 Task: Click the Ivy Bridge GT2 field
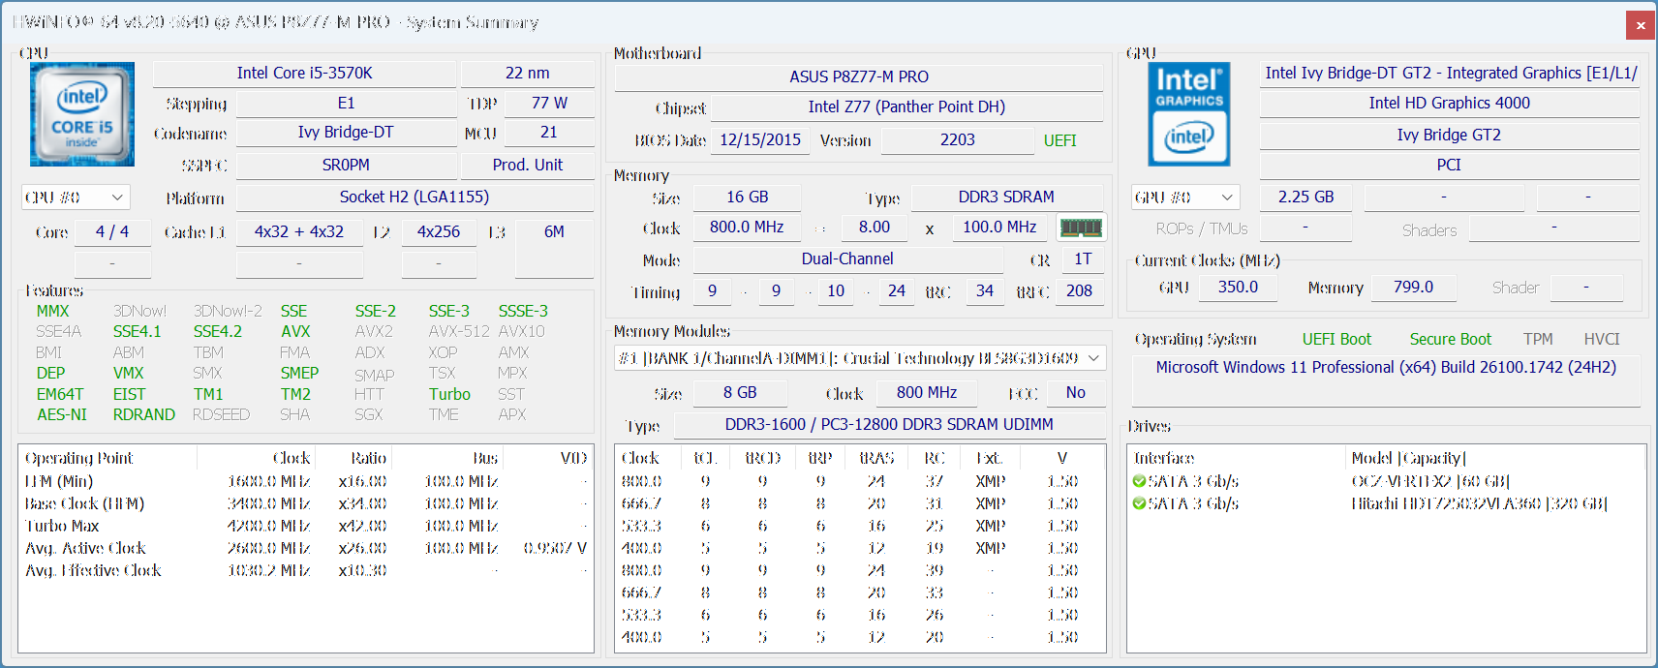(1449, 136)
